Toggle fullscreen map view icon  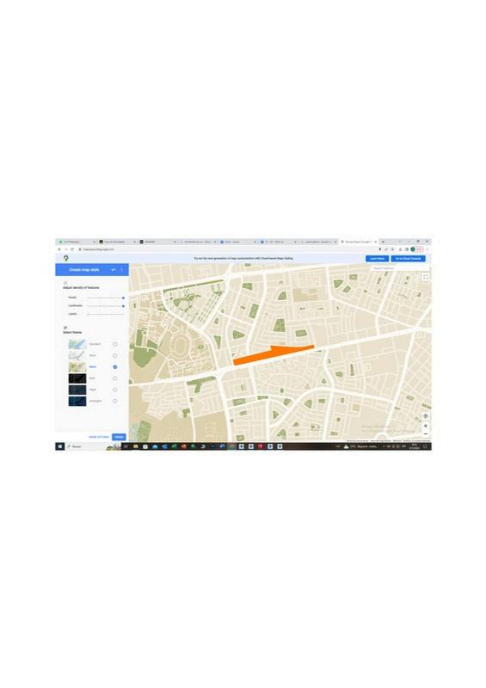click(x=426, y=277)
